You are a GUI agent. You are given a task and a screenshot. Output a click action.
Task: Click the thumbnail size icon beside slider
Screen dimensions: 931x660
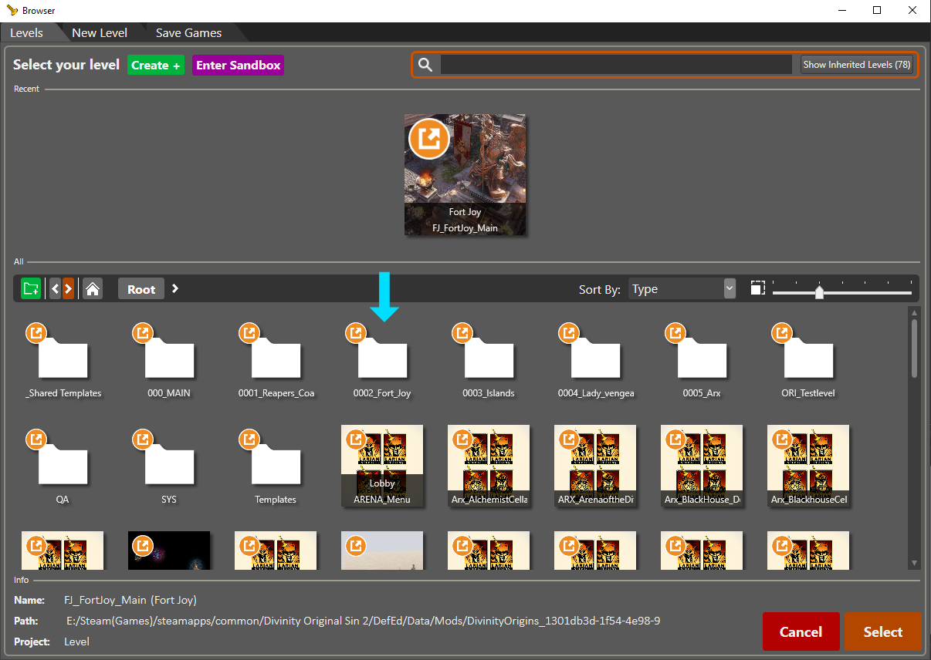[x=757, y=288]
